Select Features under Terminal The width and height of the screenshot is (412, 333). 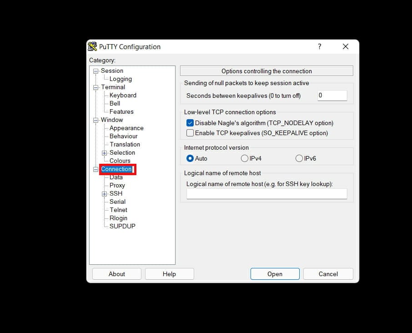(121, 111)
